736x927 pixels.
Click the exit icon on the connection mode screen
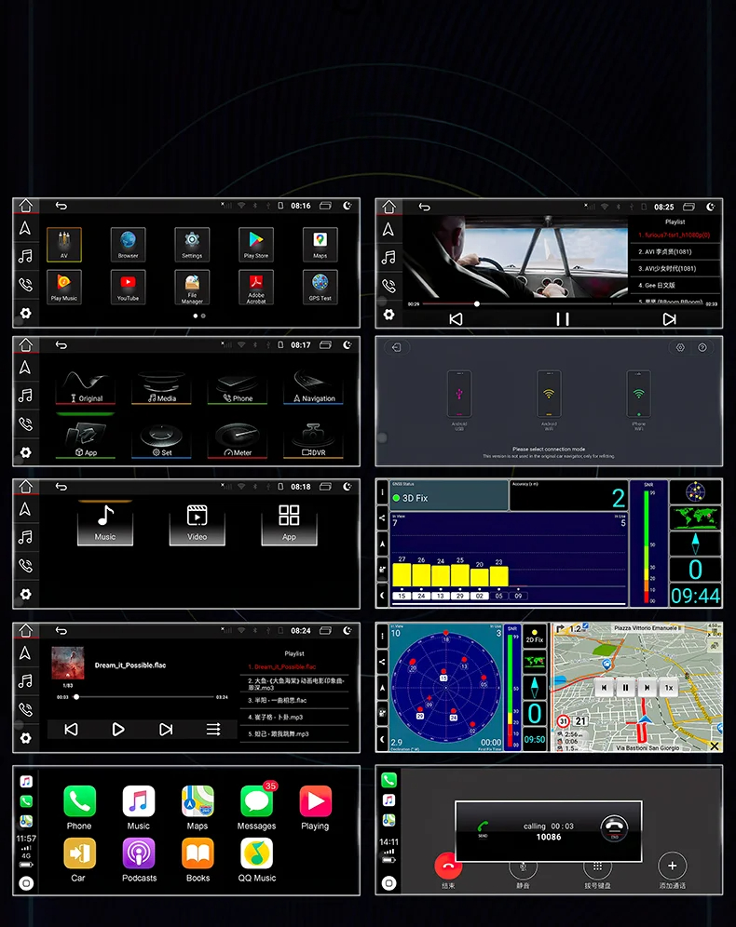(396, 348)
